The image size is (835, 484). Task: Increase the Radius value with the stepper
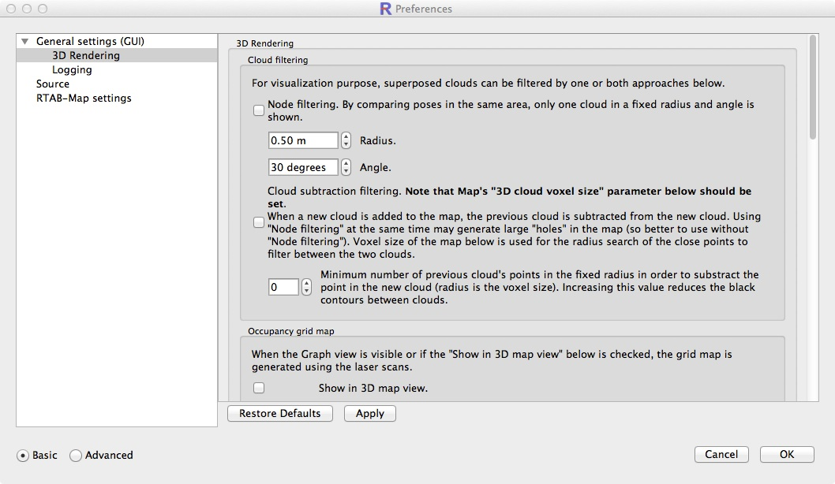click(344, 136)
